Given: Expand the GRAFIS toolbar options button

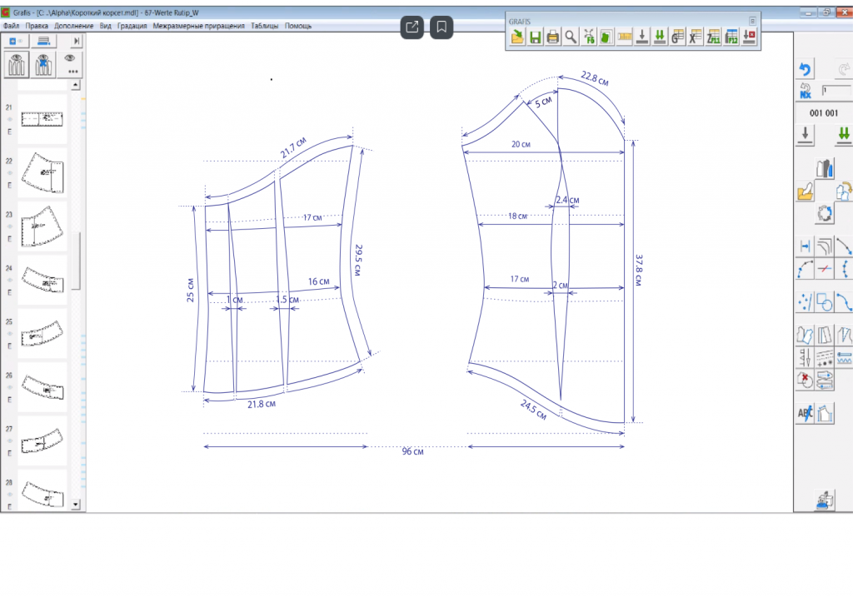Looking at the screenshot, I should pos(752,20).
